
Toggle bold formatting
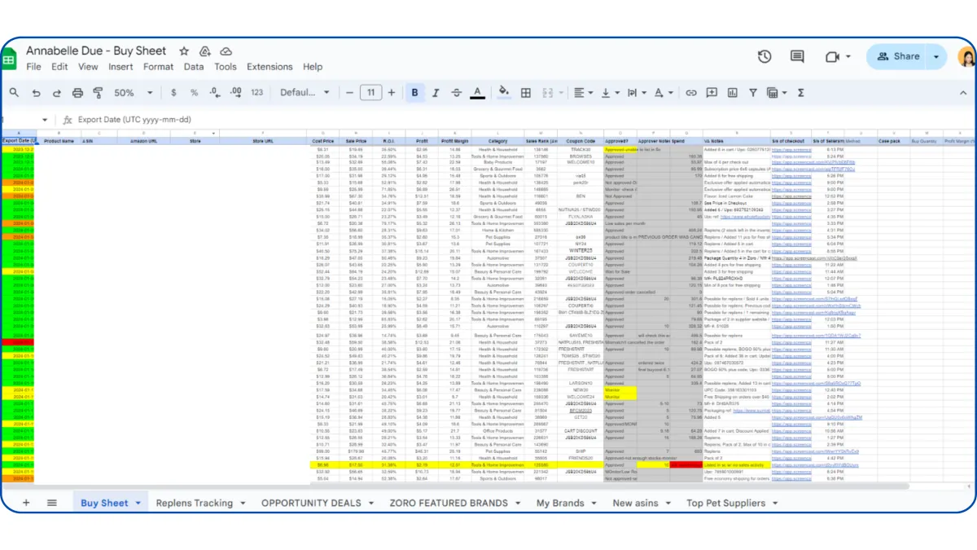pos(414,93)
